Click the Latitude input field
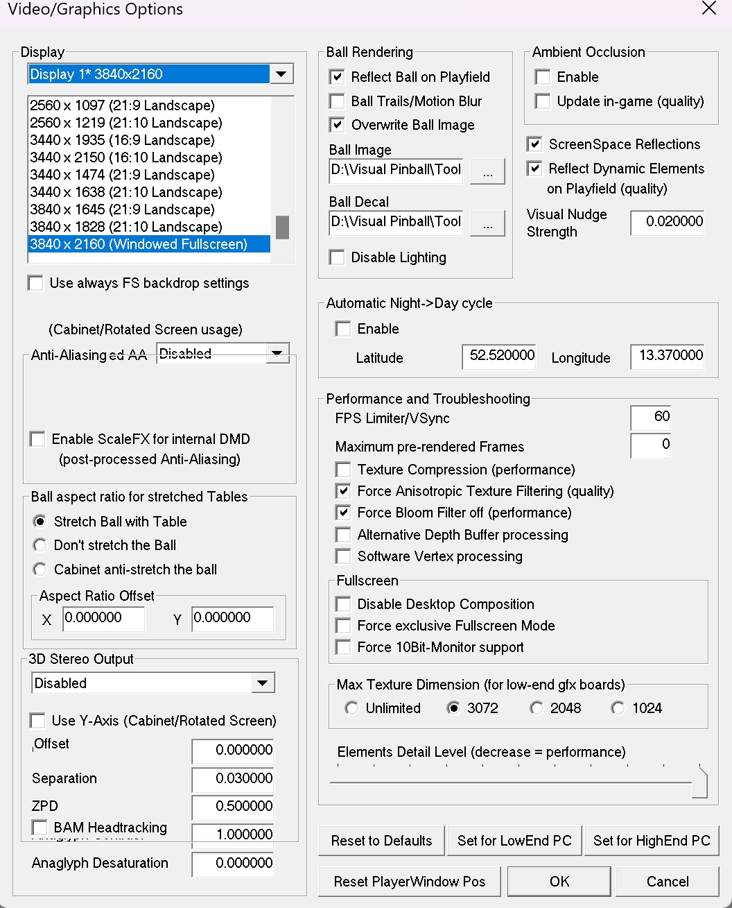 coord(498,357)
